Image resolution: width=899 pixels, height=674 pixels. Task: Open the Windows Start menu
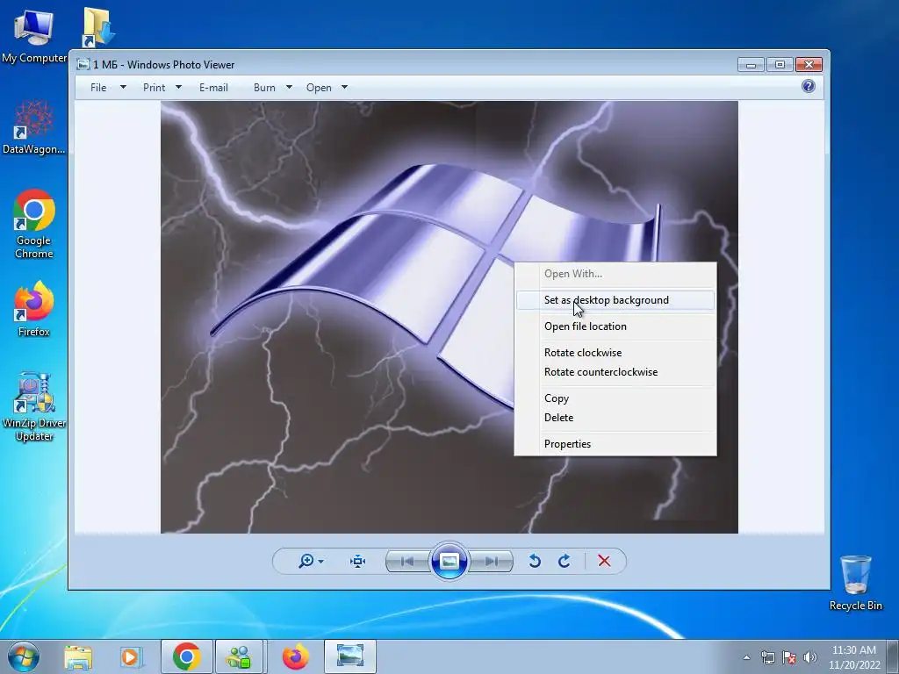[x=24, y=656]
